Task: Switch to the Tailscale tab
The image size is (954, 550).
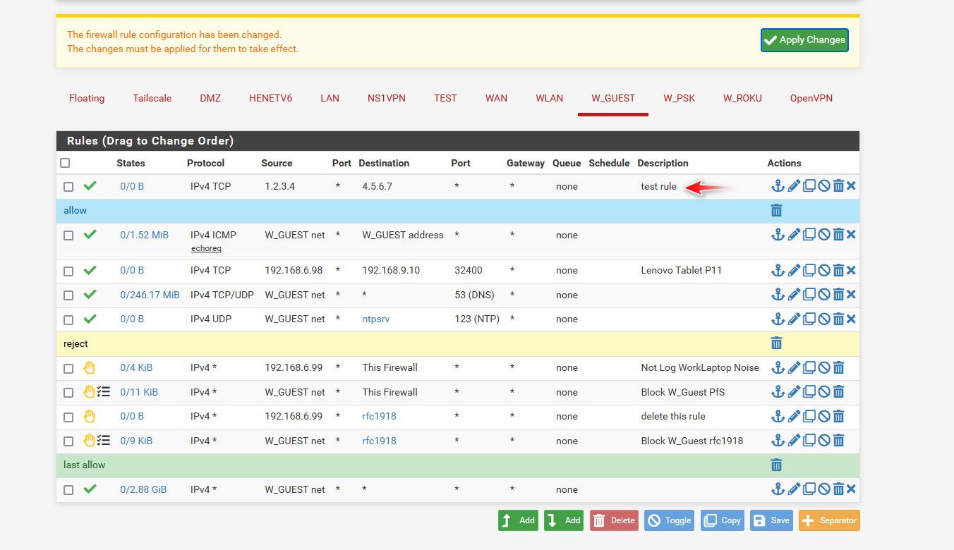Action: coord(152,98)
